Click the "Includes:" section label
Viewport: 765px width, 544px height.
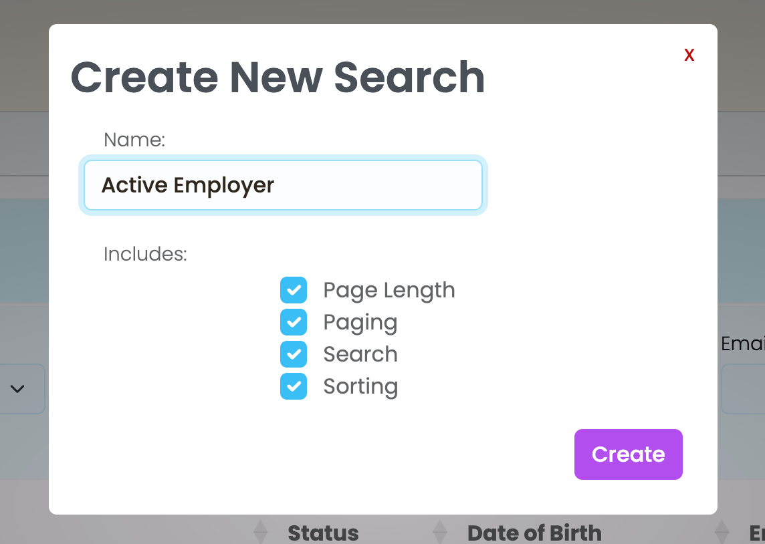145,254
